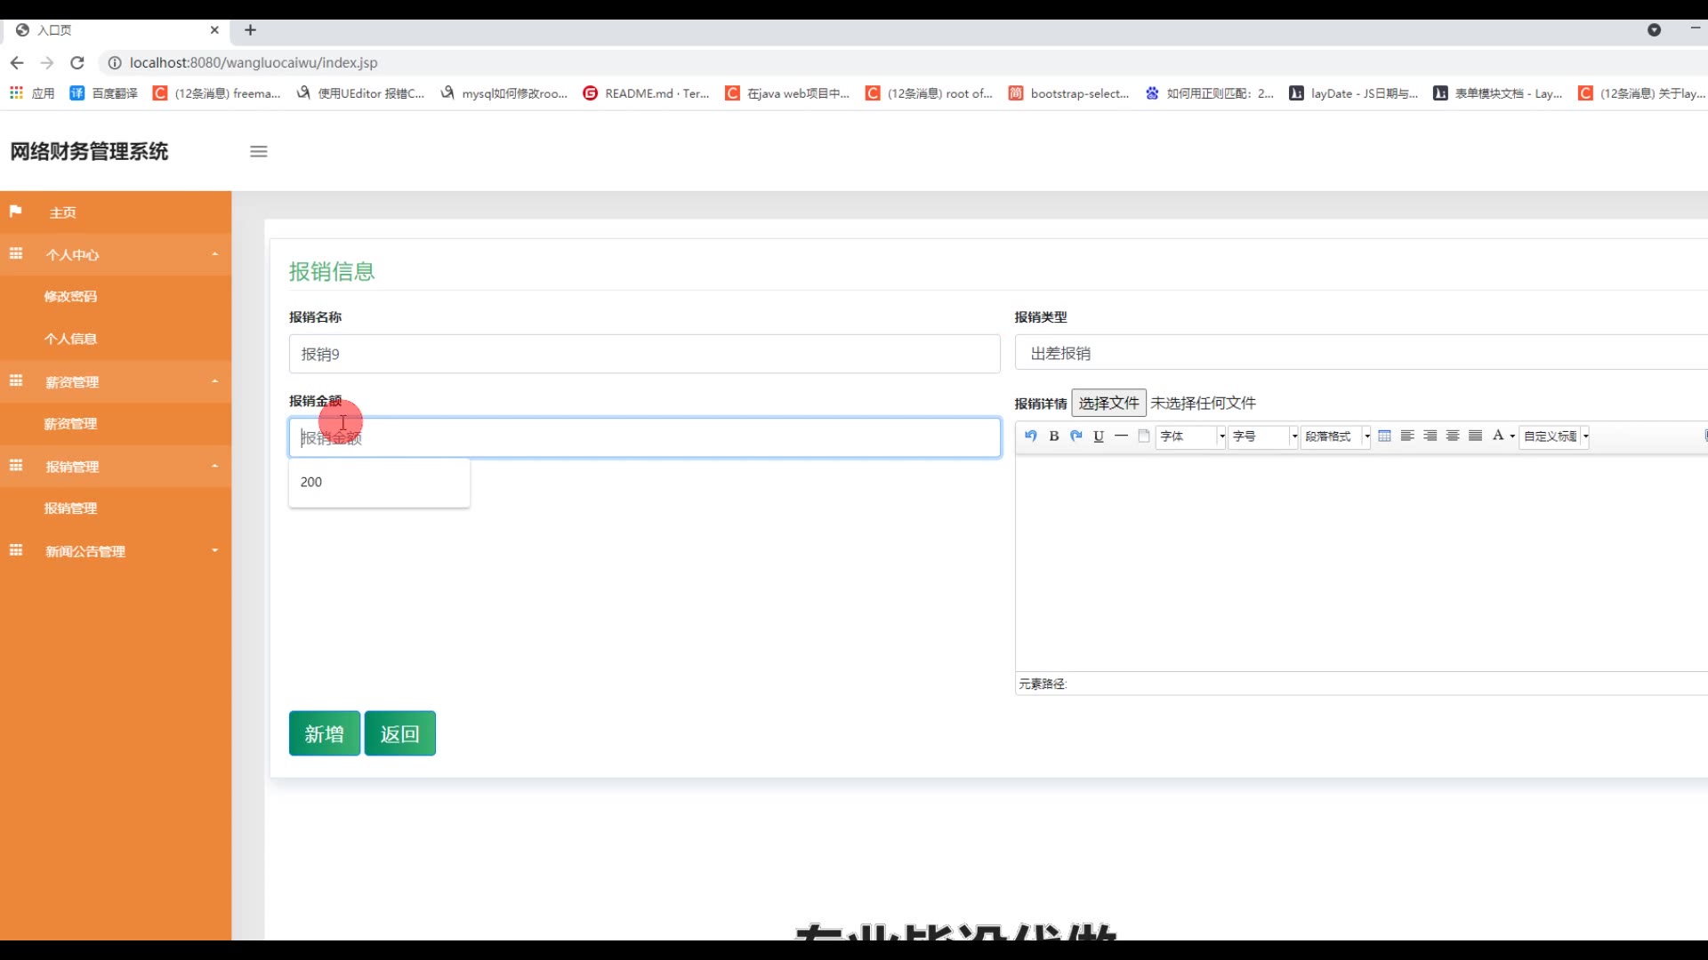
Task: Apply justify alignment in the editor
Action: click(1475, 436)
